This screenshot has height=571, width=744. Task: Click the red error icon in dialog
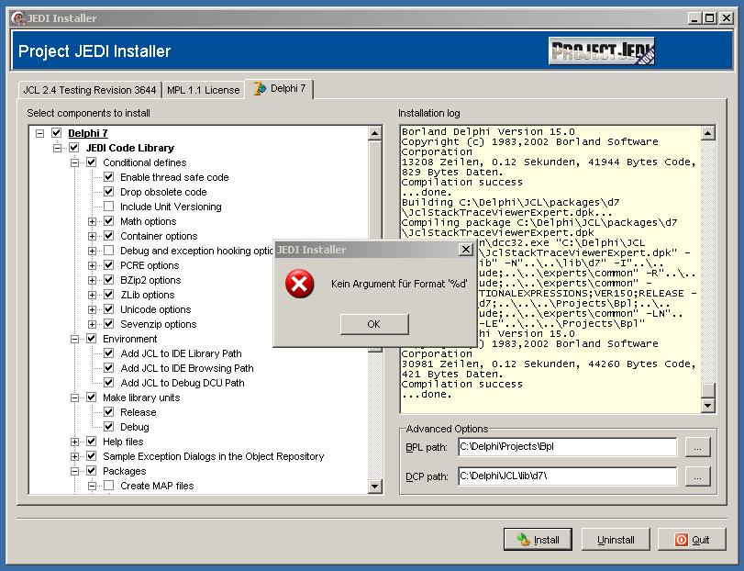click(x=299, y=284)
